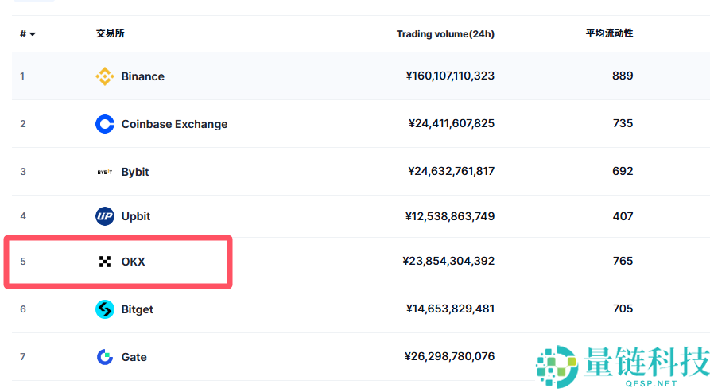Image resolution: width=710 pixels, height=392 pixels.
Task: Click the Upbit logo icon
Action: [x=104, y=216]
